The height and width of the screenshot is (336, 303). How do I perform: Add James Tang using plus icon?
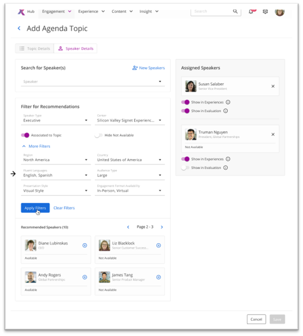pyautogui.click(x=159, y=277)
